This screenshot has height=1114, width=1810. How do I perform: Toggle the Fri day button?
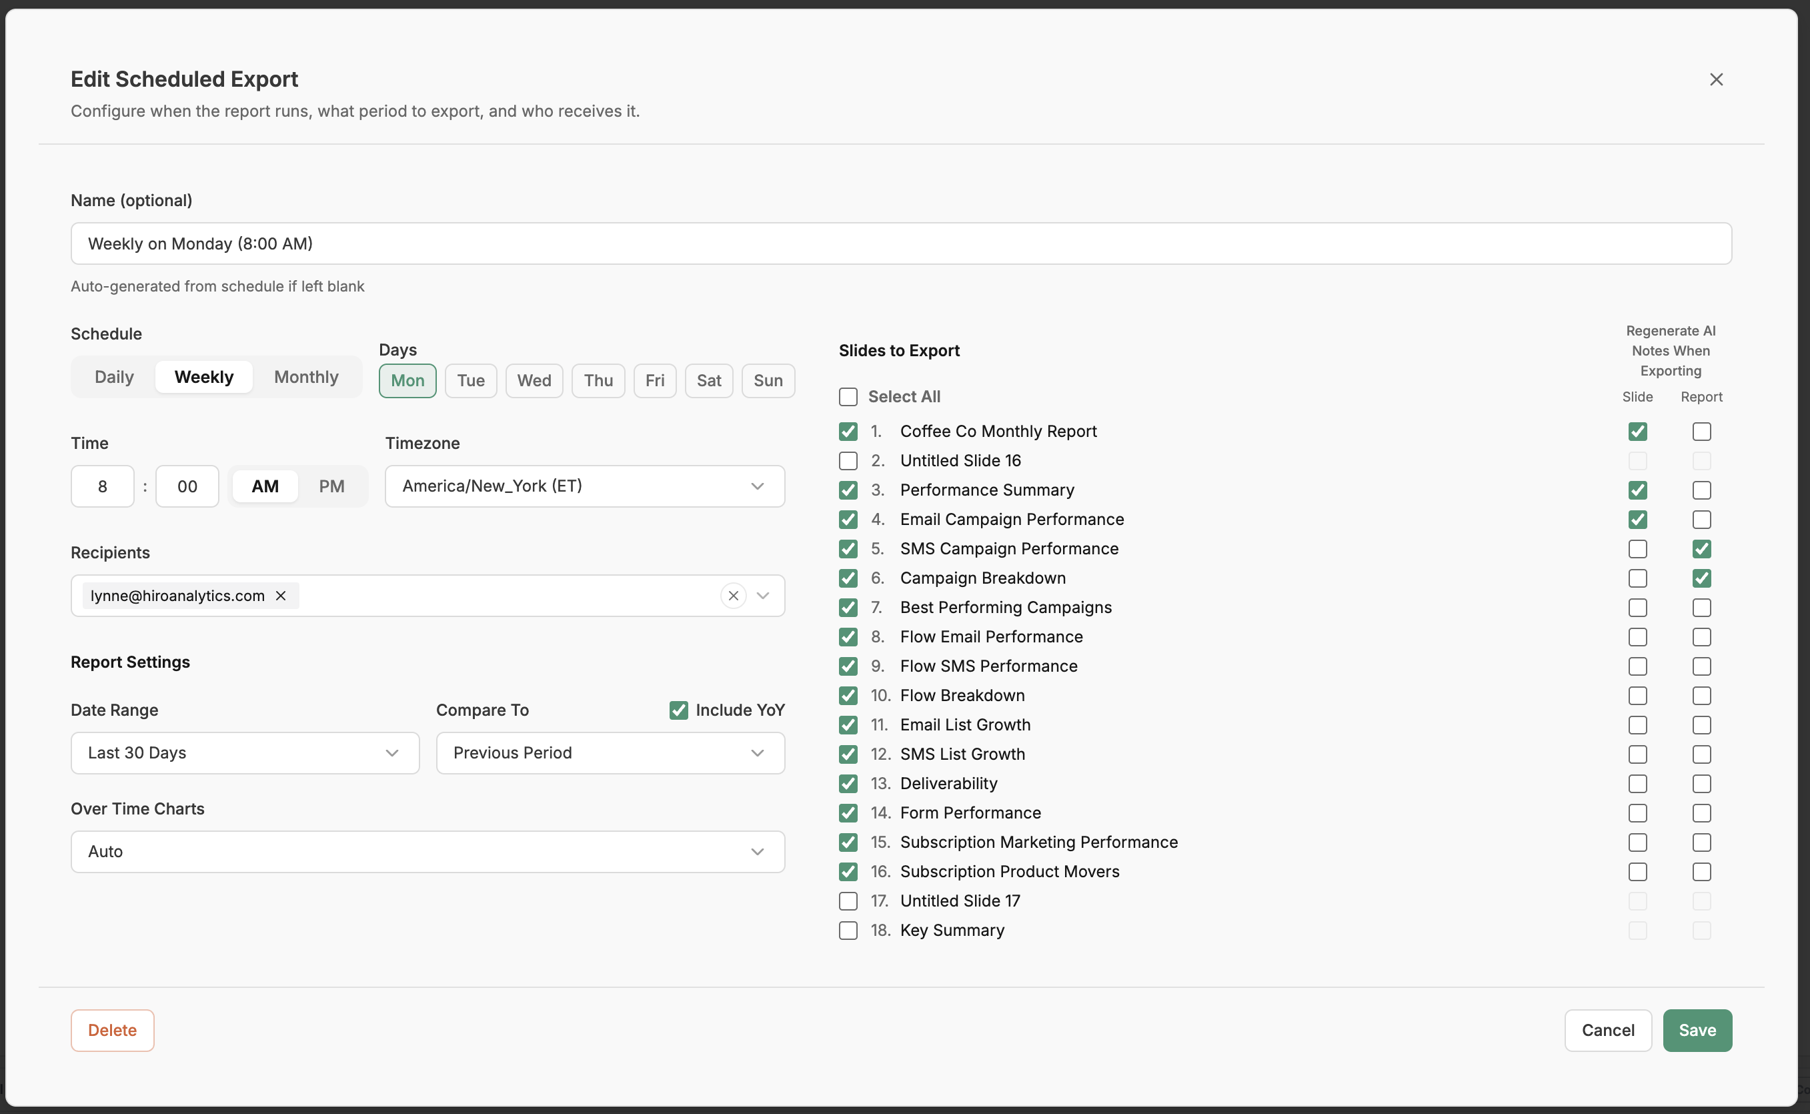(655, 380)
